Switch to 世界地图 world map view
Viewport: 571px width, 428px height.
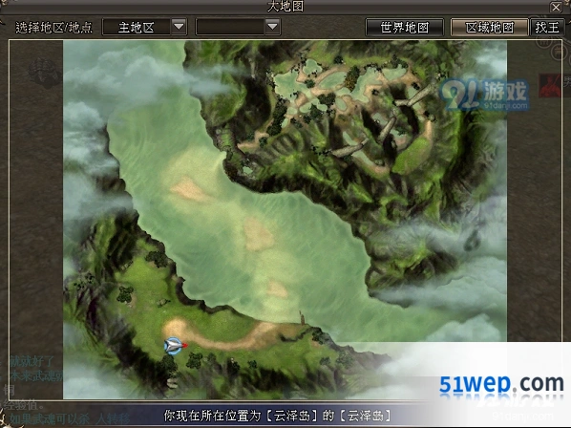click(x=405, y=28)
